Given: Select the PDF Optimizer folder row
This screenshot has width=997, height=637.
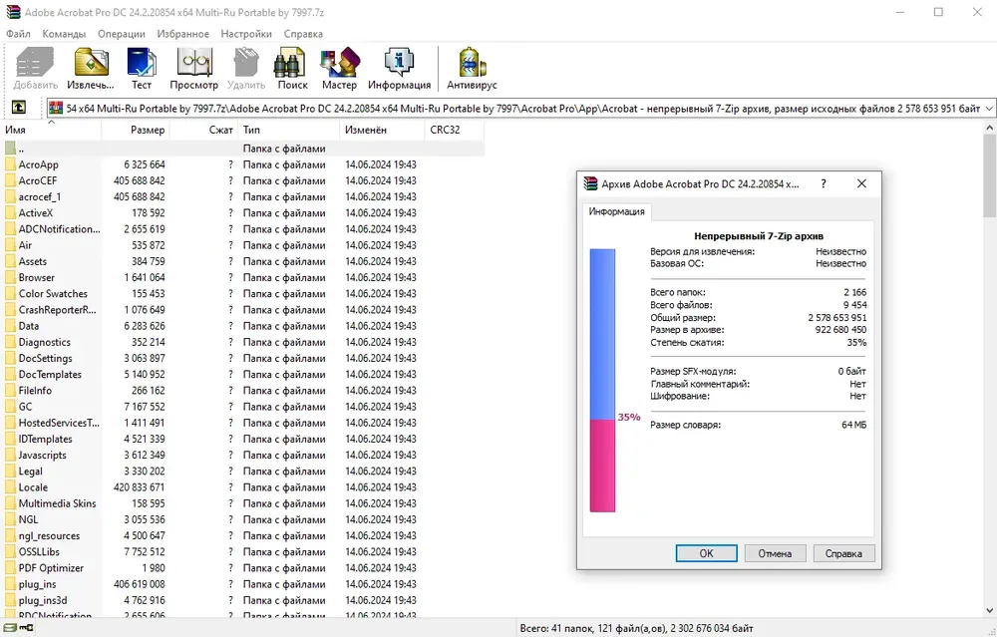Looking at the screenshot, I should [x=242, y=568].
